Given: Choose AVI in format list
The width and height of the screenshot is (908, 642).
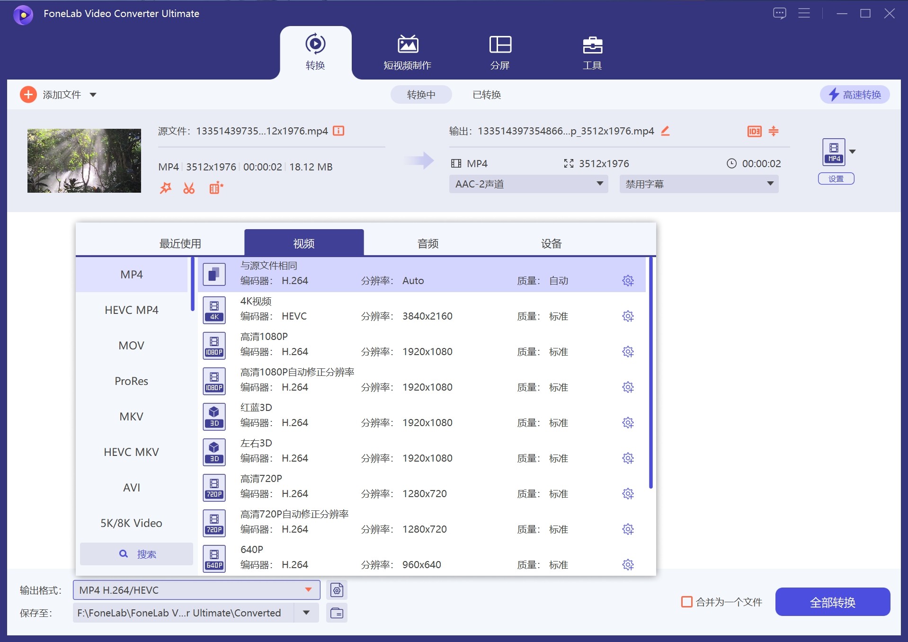Looking at the screenshot, I should pyautogui.click(x=132, y=488).
